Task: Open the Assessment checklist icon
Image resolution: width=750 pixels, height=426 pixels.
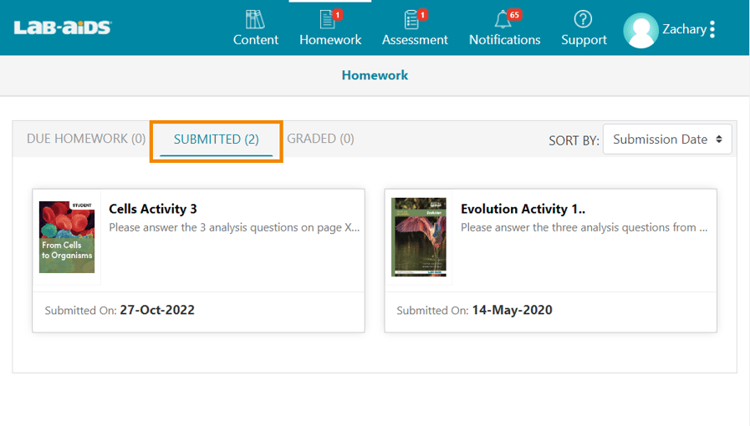Action: click(414, 19)
